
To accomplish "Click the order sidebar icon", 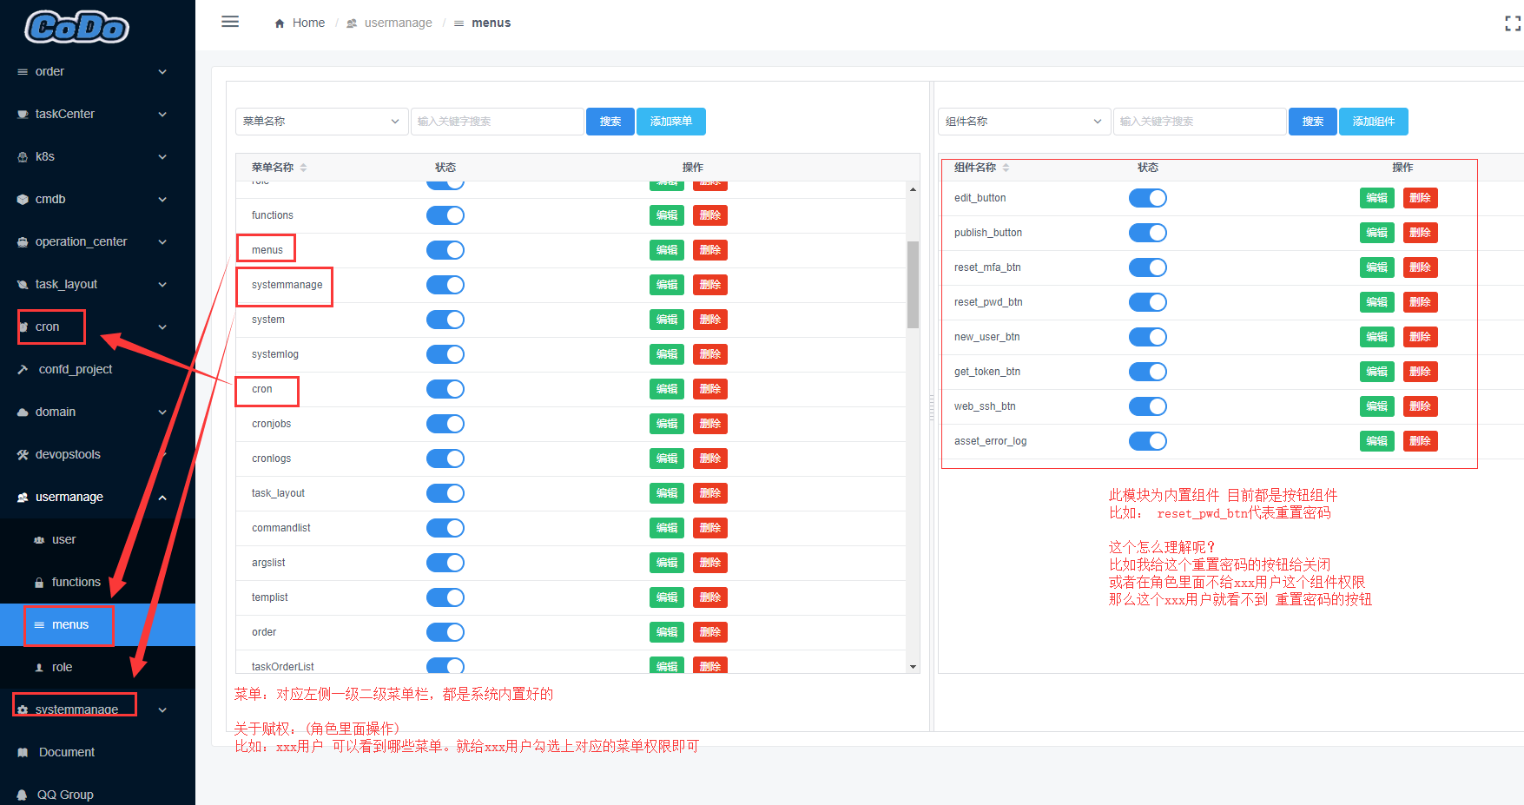I will [x=23, y=72].
